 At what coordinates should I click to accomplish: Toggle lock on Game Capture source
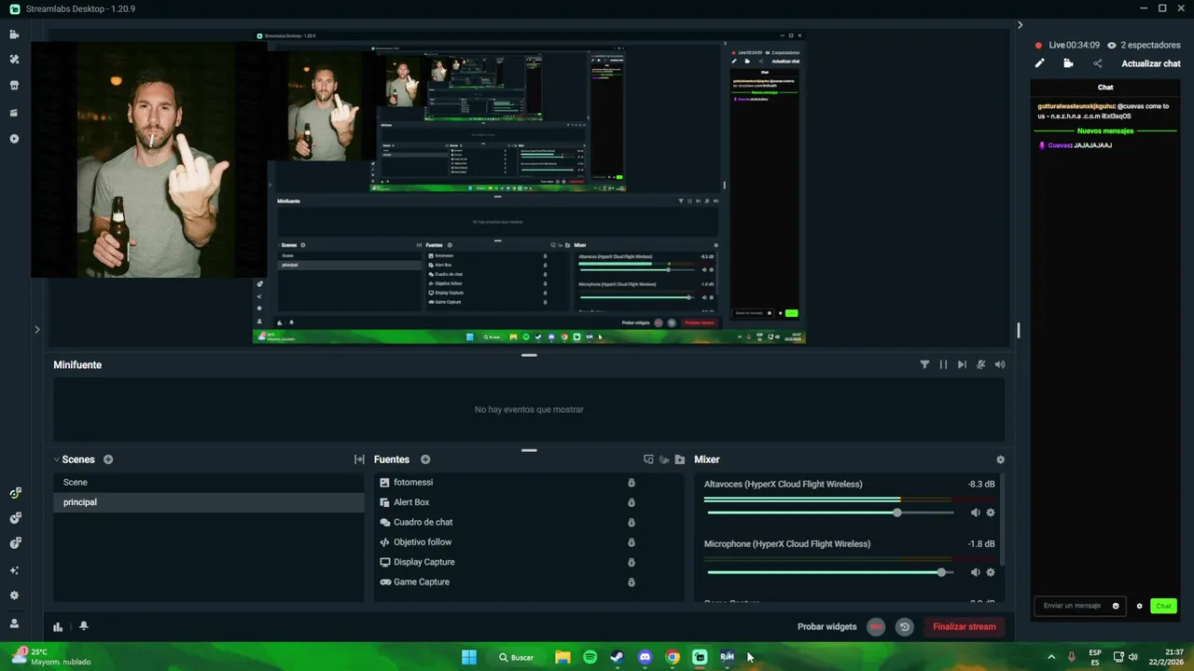pos(632,582)
